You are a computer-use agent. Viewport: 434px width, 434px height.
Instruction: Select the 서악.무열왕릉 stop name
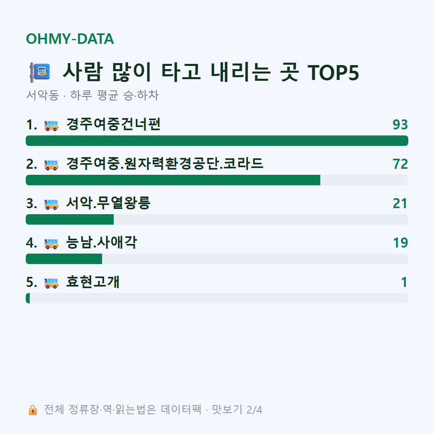pyautogui.click(x=108, y=203)
